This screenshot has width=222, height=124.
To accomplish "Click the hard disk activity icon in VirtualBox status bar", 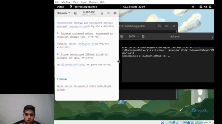I will pos(162,122).
